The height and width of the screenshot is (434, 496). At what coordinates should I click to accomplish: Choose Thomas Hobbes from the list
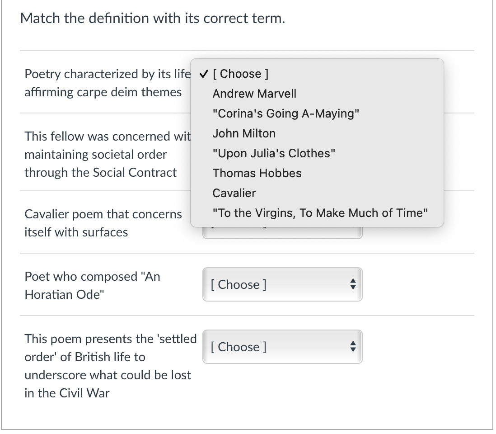coord(257,173)
